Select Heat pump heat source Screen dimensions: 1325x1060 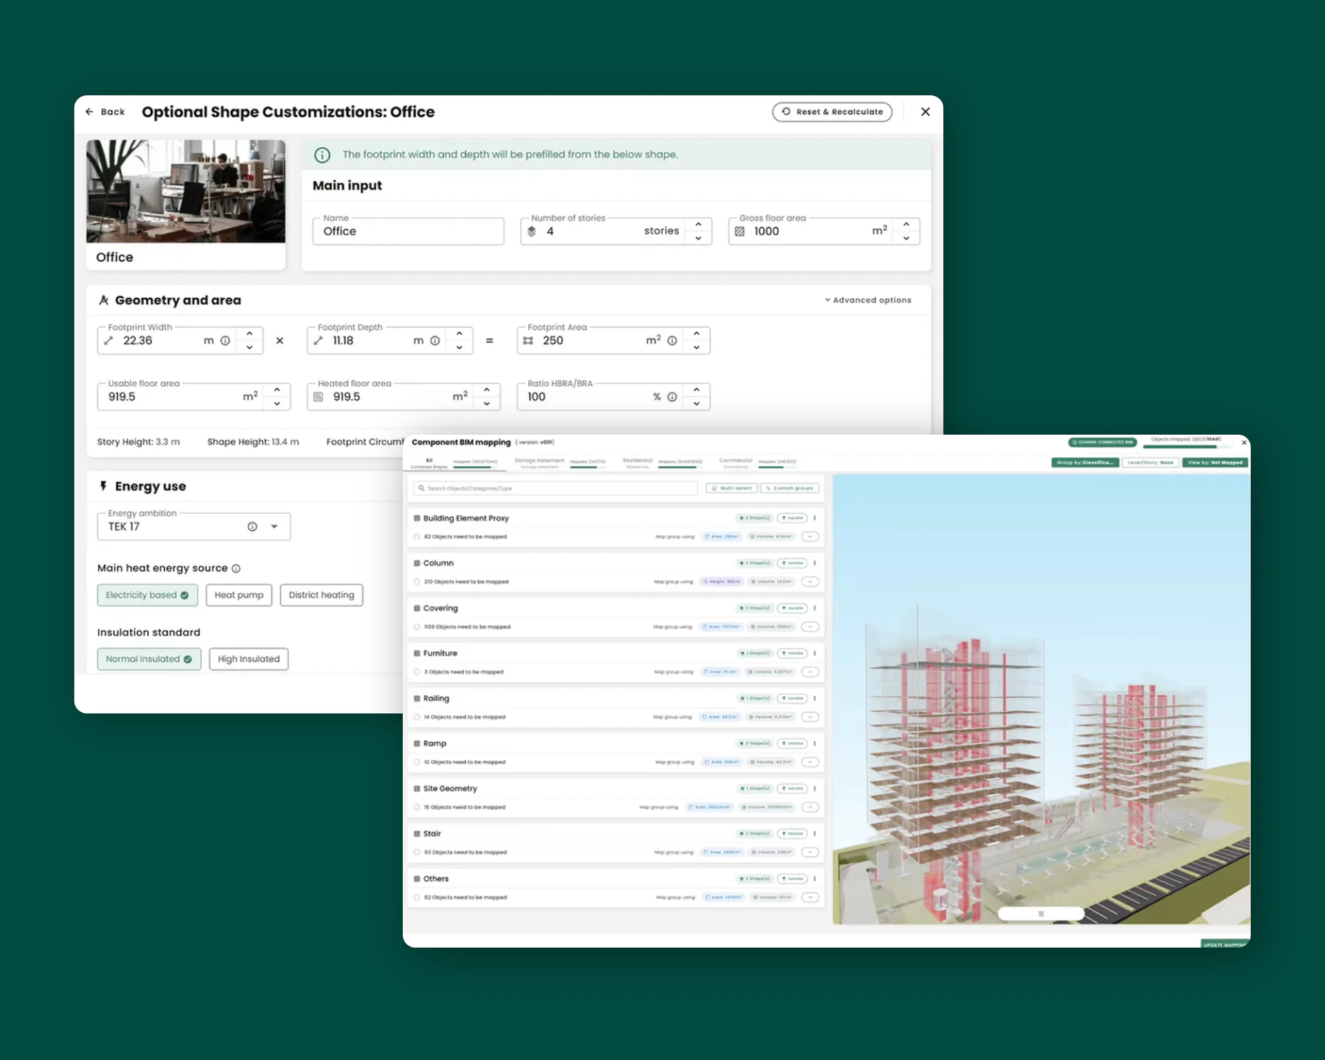[x=239, y=595]
